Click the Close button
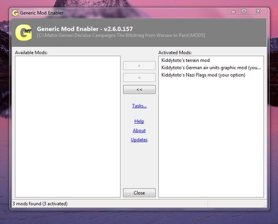Viewport: 278px width, 224px height. pos(139,193)
